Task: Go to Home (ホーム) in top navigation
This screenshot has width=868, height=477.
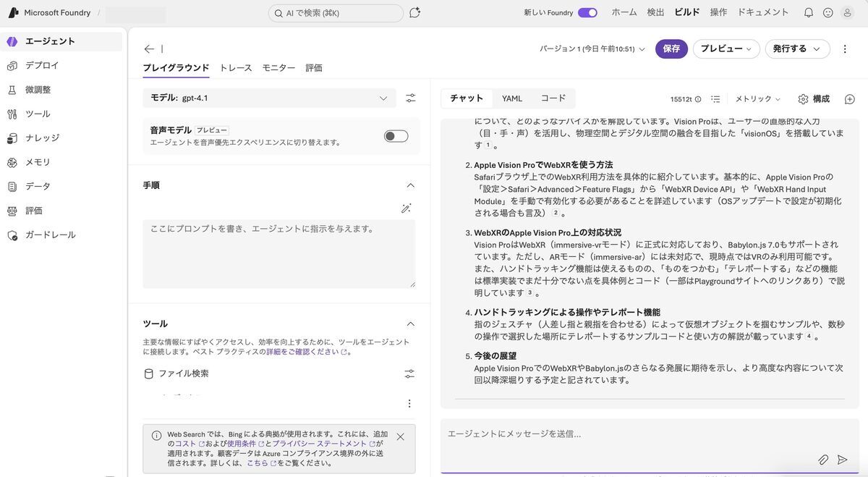Action: (624, 12)
